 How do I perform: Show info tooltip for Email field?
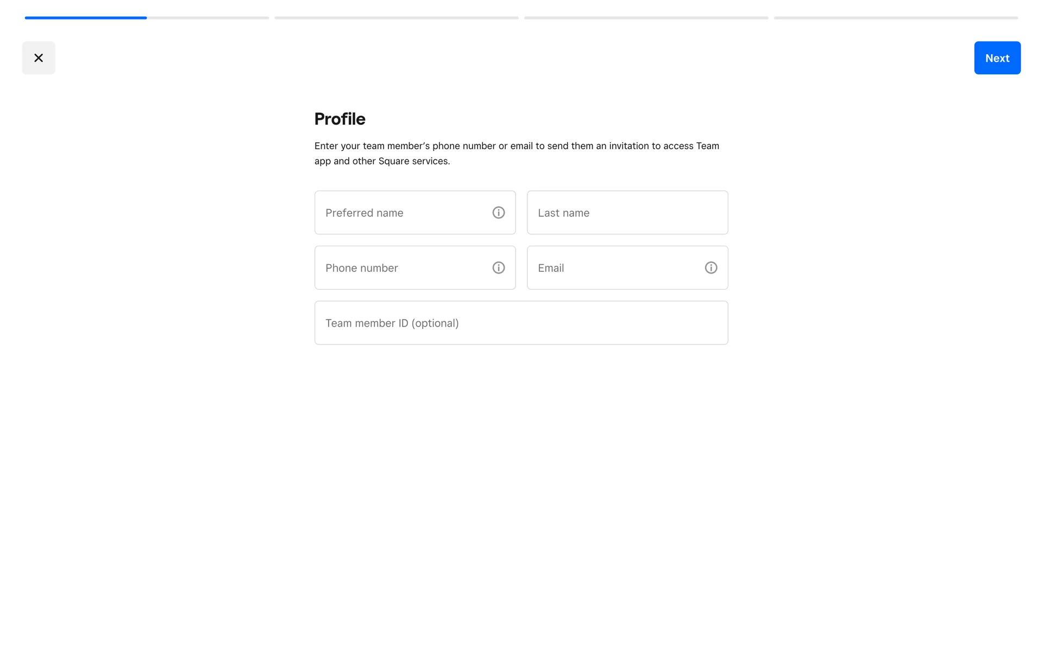coord(711,268)
